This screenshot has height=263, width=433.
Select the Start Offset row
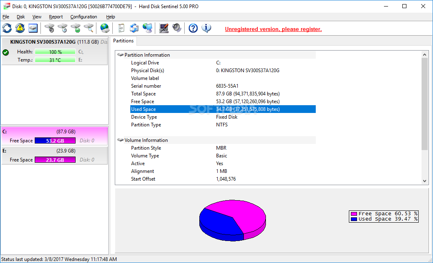pos(223,179)
